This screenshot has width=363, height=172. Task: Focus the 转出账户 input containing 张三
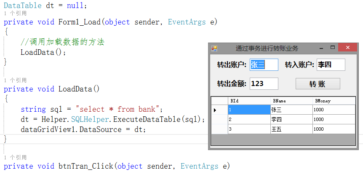(264, 64)
